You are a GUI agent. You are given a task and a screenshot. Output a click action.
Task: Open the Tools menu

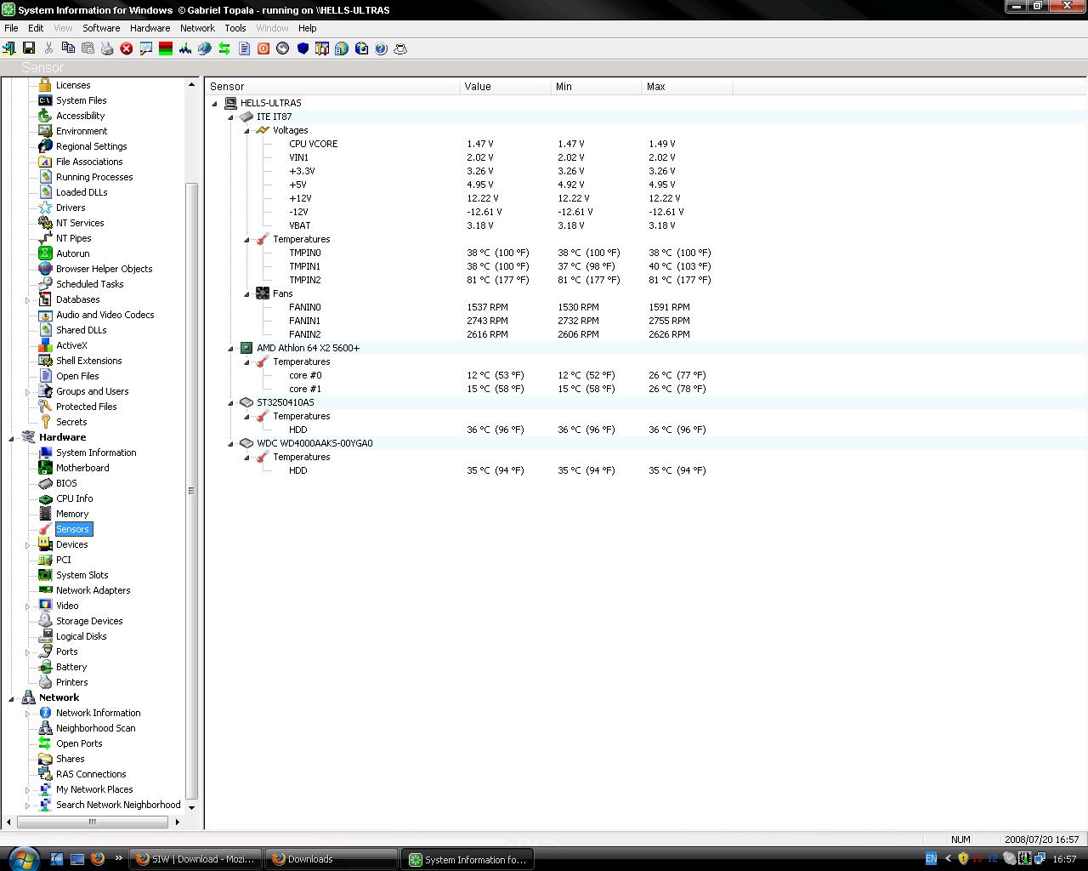click(x=235, y=28)
